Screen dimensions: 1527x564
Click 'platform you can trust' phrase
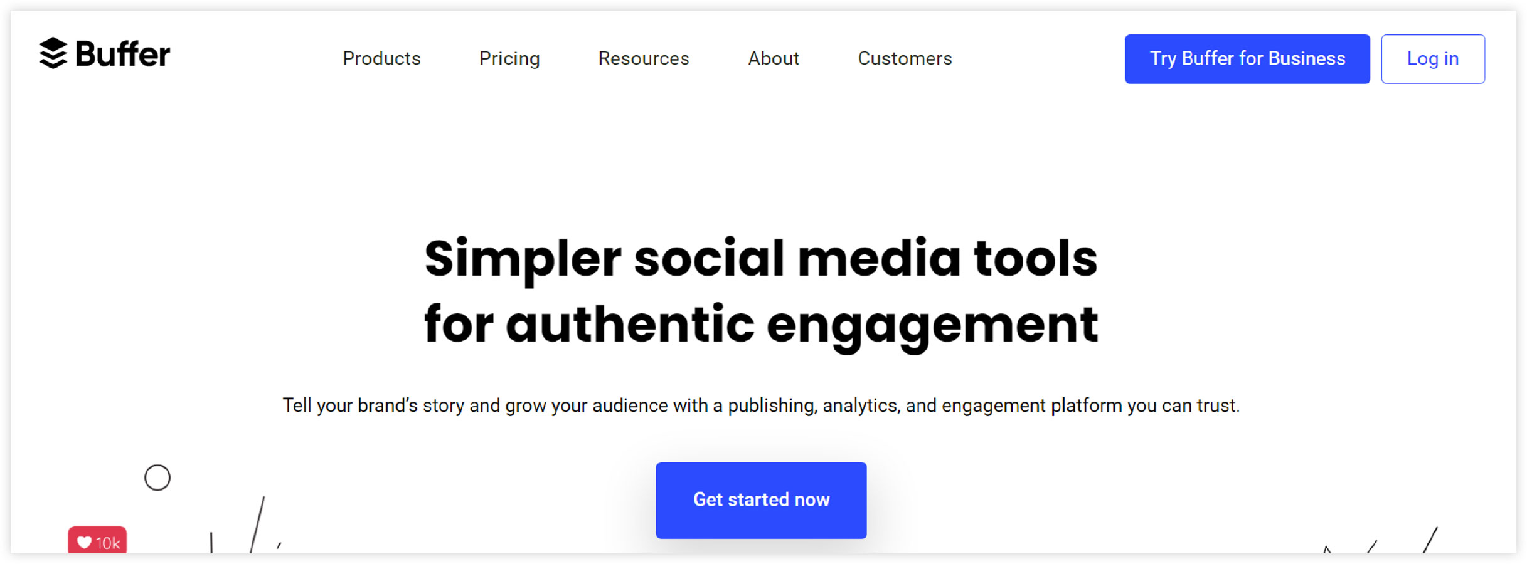[1145, 406]
